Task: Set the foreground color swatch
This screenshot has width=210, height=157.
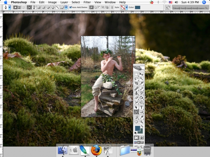Action: pos(137,128)
